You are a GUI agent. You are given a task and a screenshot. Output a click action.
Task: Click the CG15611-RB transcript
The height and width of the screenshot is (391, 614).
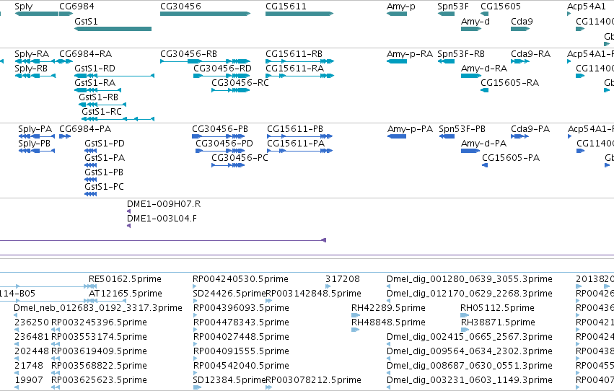(x=299, y=61)
